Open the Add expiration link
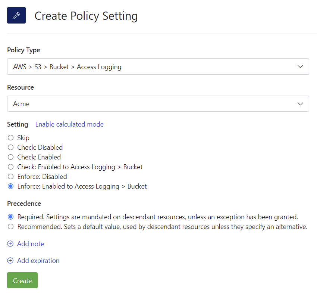317x298 pixels. [38, 261]
